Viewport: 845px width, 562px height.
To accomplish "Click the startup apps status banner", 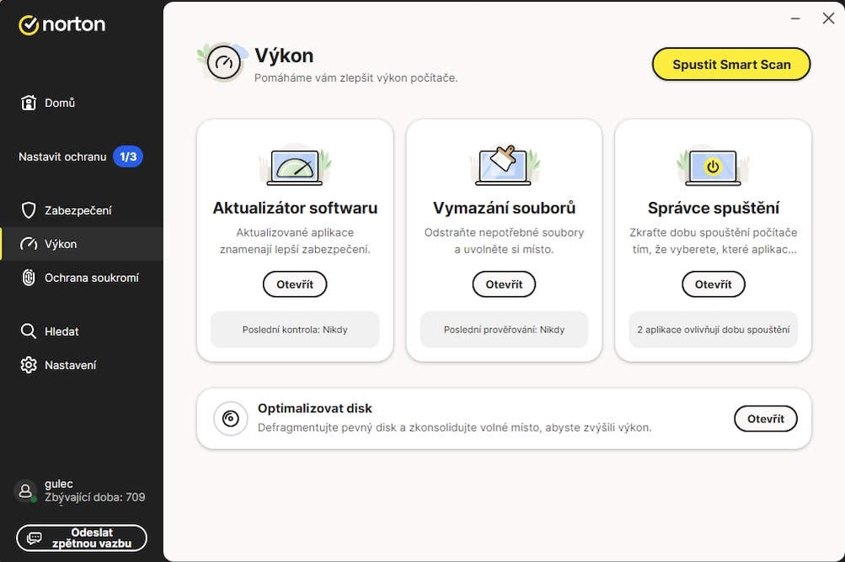I will 713,330.
